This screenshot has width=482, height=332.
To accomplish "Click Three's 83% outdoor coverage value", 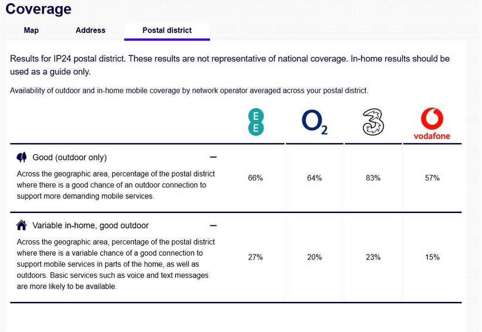I will click(x=373, y=178).
